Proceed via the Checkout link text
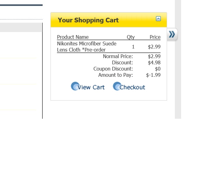The height and width of the screenshot is (179, 201). click(133, 87)
